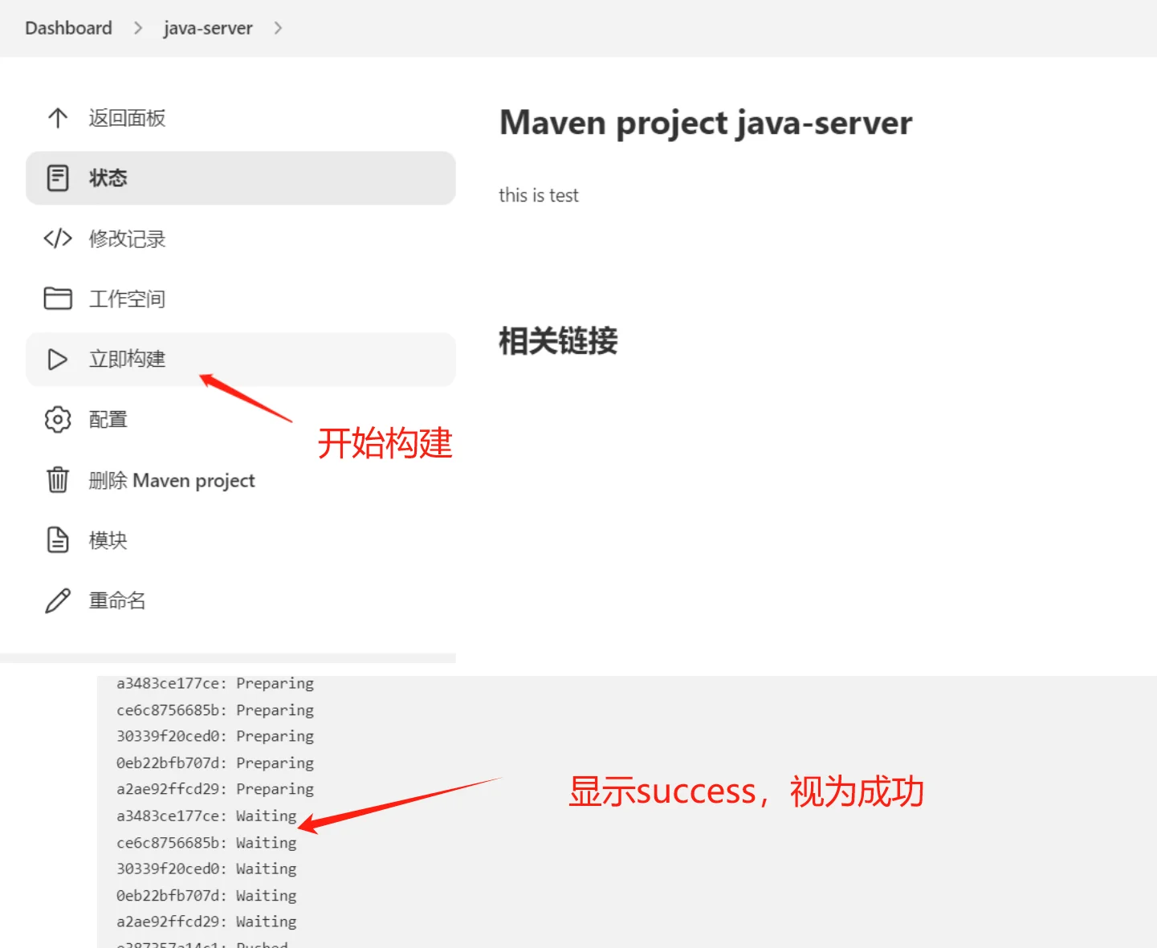1157x948 pixels.
Task: Click log line 'a3483ce177ce: Preparing'
Action: click(x=215, y=684)
